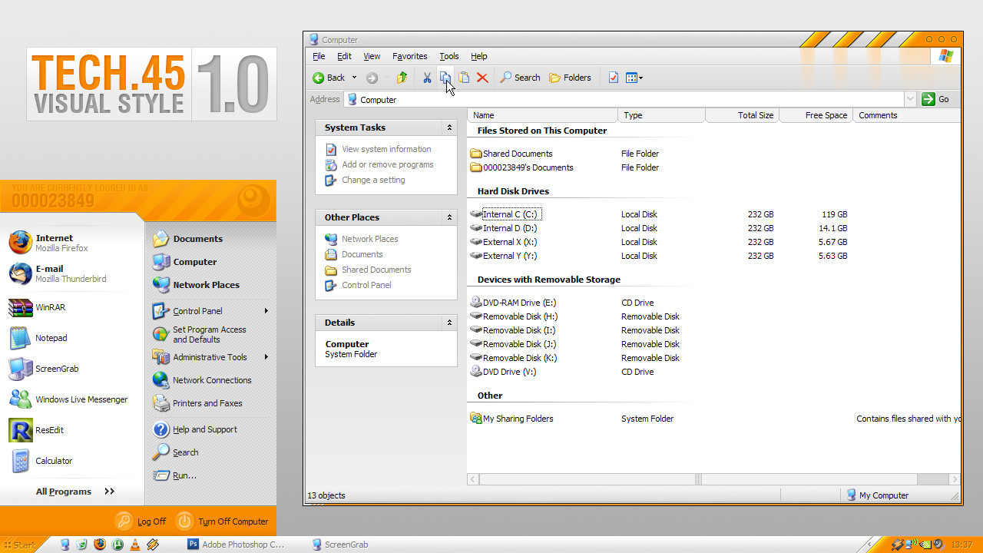This screenshot has width=983, height=553.
Task: Open Back history dropdown arrow
Action: click(x=354, y=78)
